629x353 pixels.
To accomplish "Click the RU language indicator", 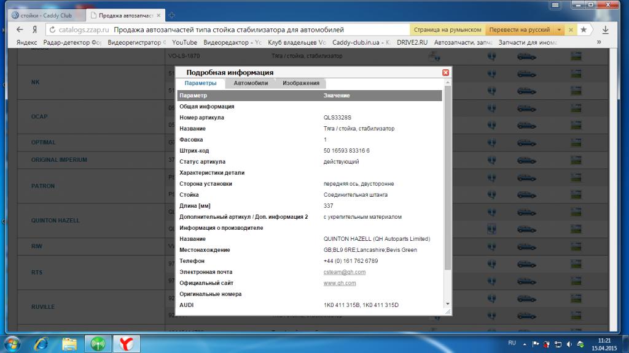I will 512,343.
